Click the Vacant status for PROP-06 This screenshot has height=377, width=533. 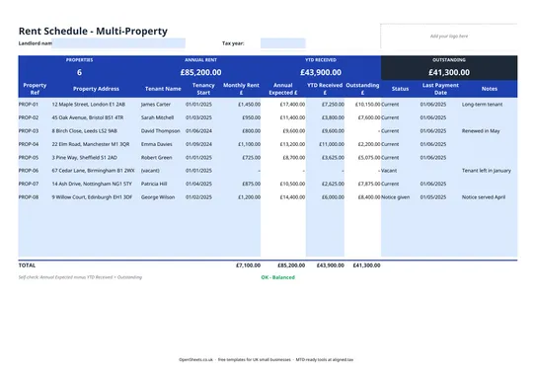[x=389, y=171]
